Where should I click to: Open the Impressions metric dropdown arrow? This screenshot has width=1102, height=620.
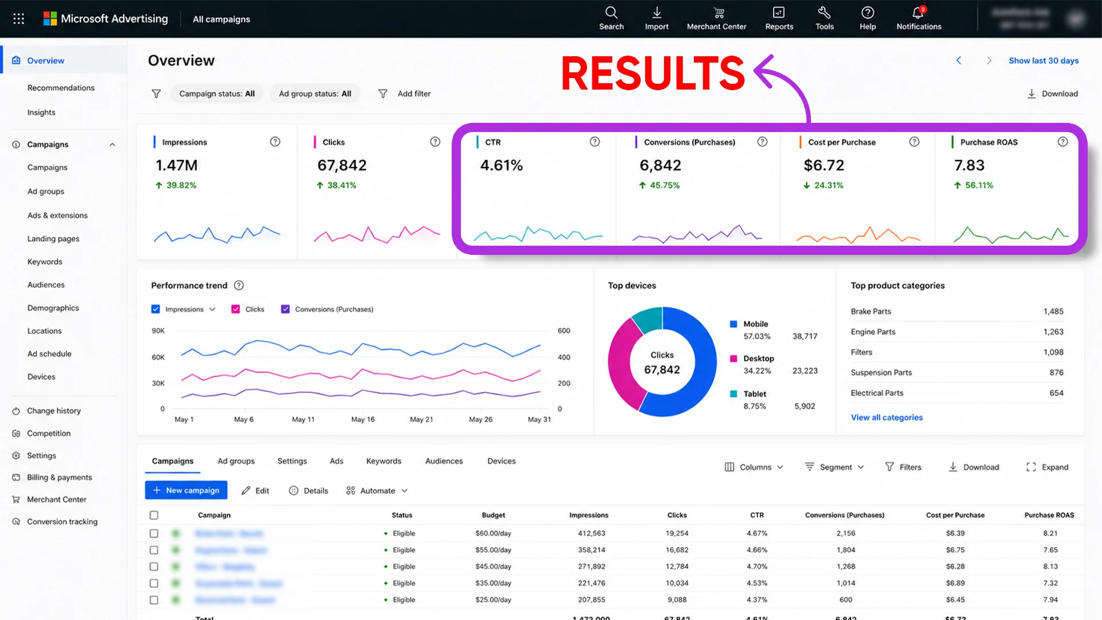click(x=212, y=309)
